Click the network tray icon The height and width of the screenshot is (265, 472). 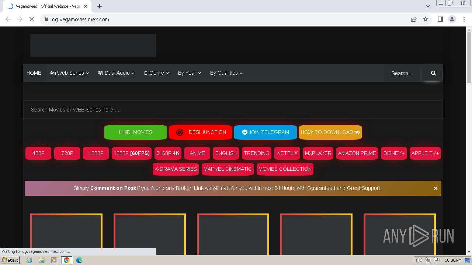click(x=428, y=260)
